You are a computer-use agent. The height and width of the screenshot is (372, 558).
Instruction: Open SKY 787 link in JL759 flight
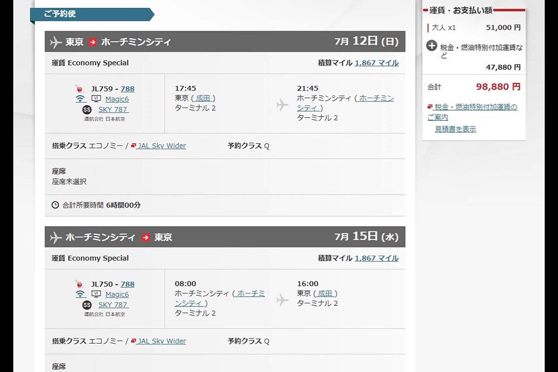[x=113, y=109]
